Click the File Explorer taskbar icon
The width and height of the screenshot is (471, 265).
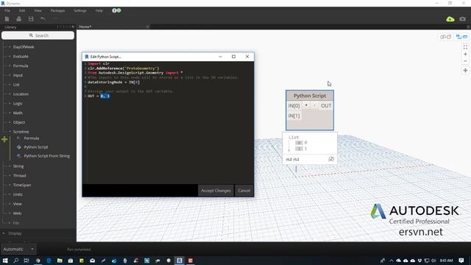click(x=60, y=261)
